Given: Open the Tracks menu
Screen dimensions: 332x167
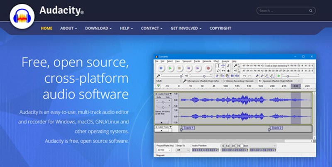Looking at the screenshot, I should [197, 61].
